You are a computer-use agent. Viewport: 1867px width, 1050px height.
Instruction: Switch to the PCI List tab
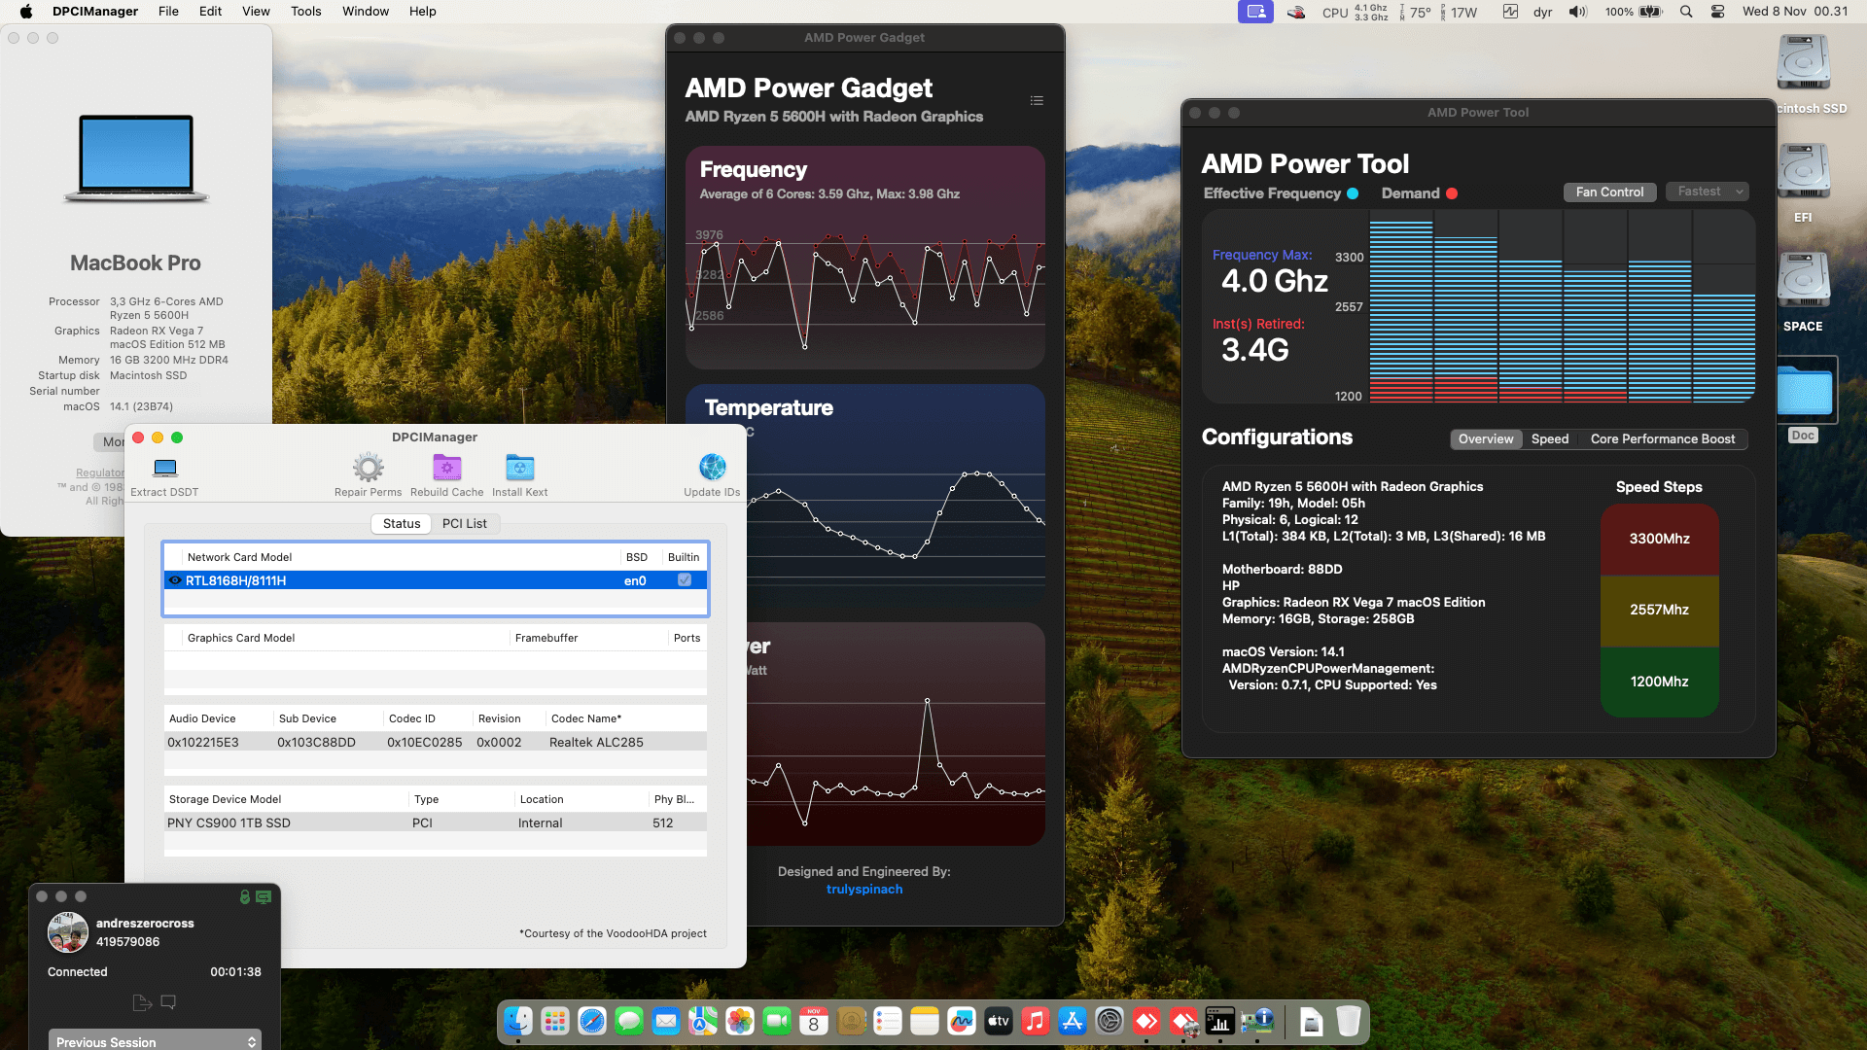[x=465, y=523]
